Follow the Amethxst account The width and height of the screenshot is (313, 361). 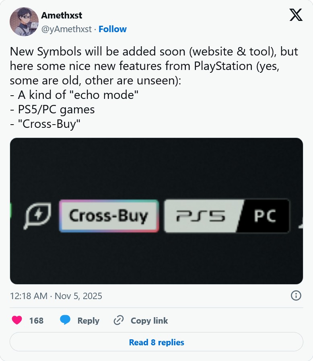(113, 29)
